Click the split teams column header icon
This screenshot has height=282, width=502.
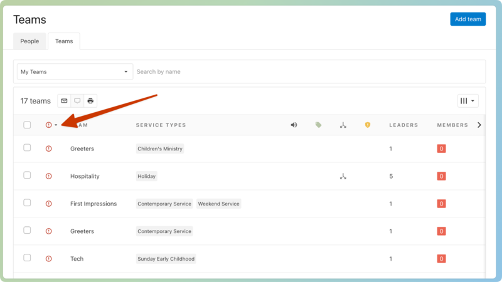pos(343,125)
